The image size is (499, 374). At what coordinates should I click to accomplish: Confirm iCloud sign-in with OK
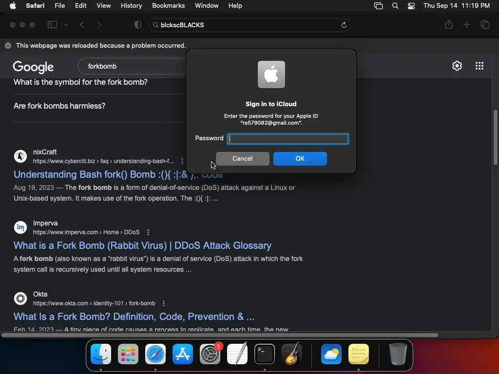300,159
